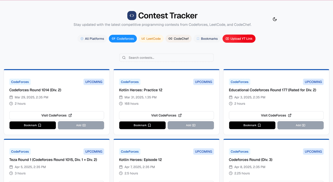Click the magnifier icon in the search bar
This screenshot has height=182, width=333.
point(124,58)
